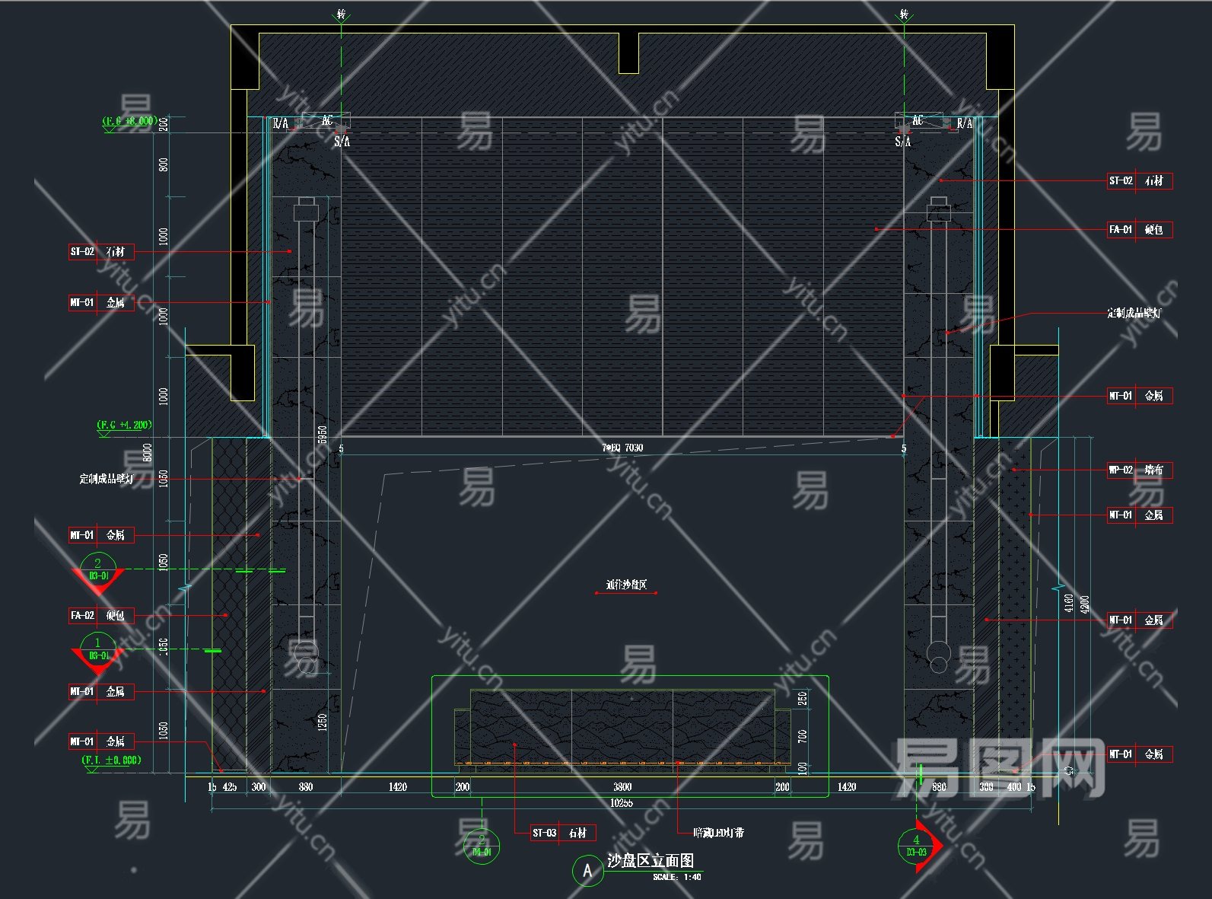The height and width of the screenshot is (899, 1212).
Task: Click the FA-01 硬包 material tag
Action: [x=1140, y=229]
